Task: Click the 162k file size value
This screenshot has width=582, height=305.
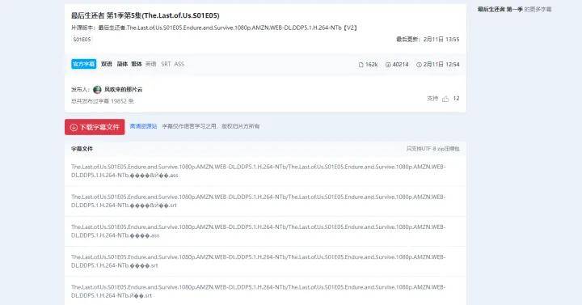Action: 372,65
